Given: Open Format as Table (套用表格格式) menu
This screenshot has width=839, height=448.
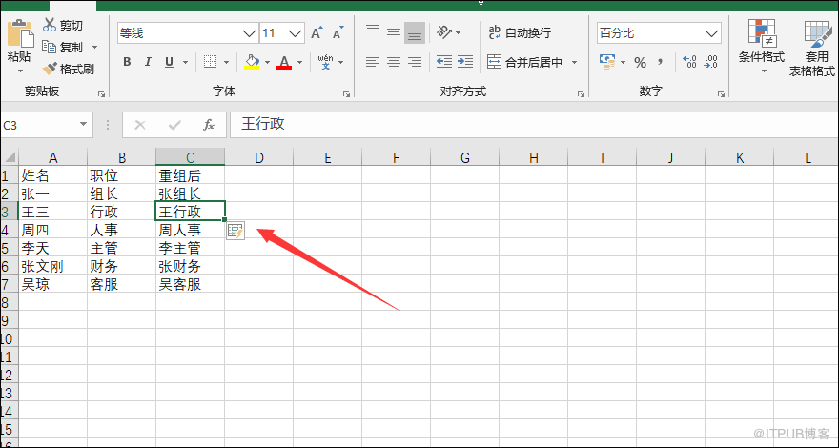Looking at the screenshot, I should [812, 49].
